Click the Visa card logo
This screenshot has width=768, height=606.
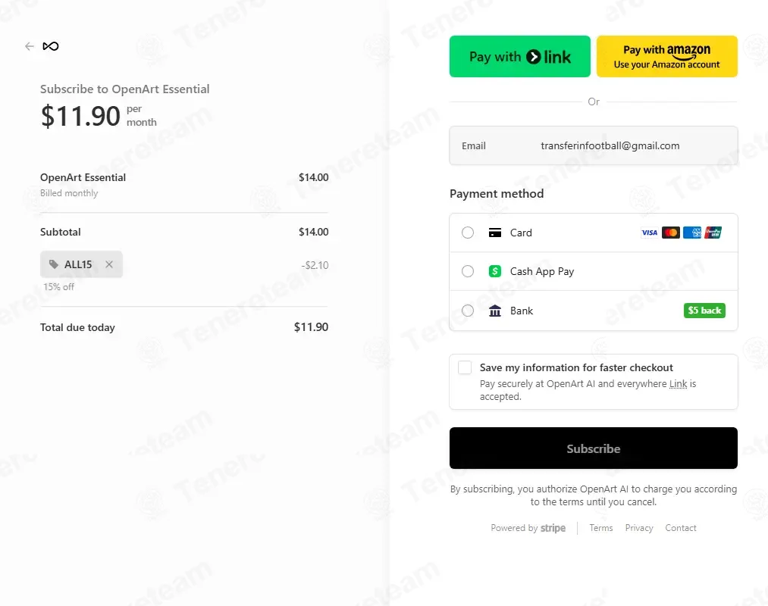(x=650, y=233)
